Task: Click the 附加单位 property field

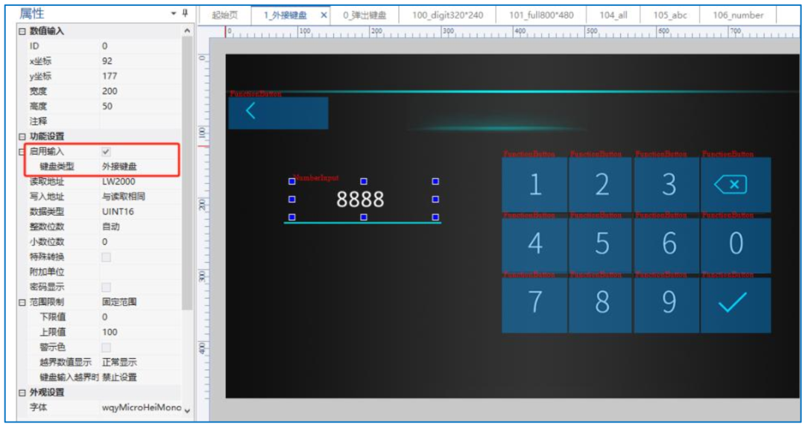Action: coord(139,272)
